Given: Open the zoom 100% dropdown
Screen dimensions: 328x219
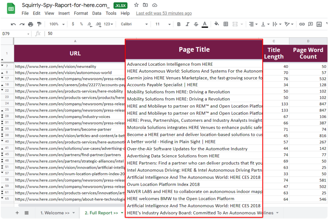Looking at the screenshot, I should tap(57, 24).
